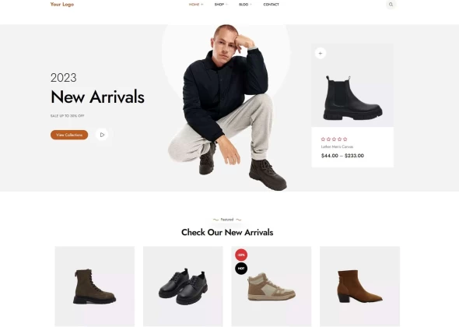
Task: Click the $44.00 – $233.00 price text
Action: pos(342,156)
